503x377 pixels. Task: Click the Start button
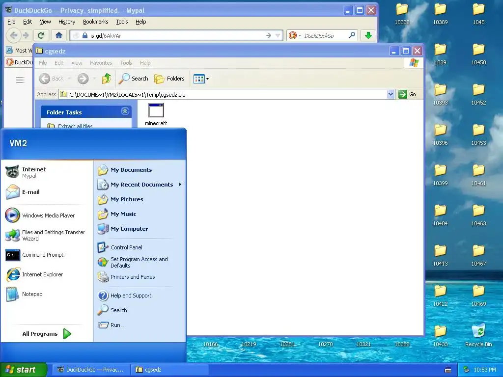click(x=24, y=370)
